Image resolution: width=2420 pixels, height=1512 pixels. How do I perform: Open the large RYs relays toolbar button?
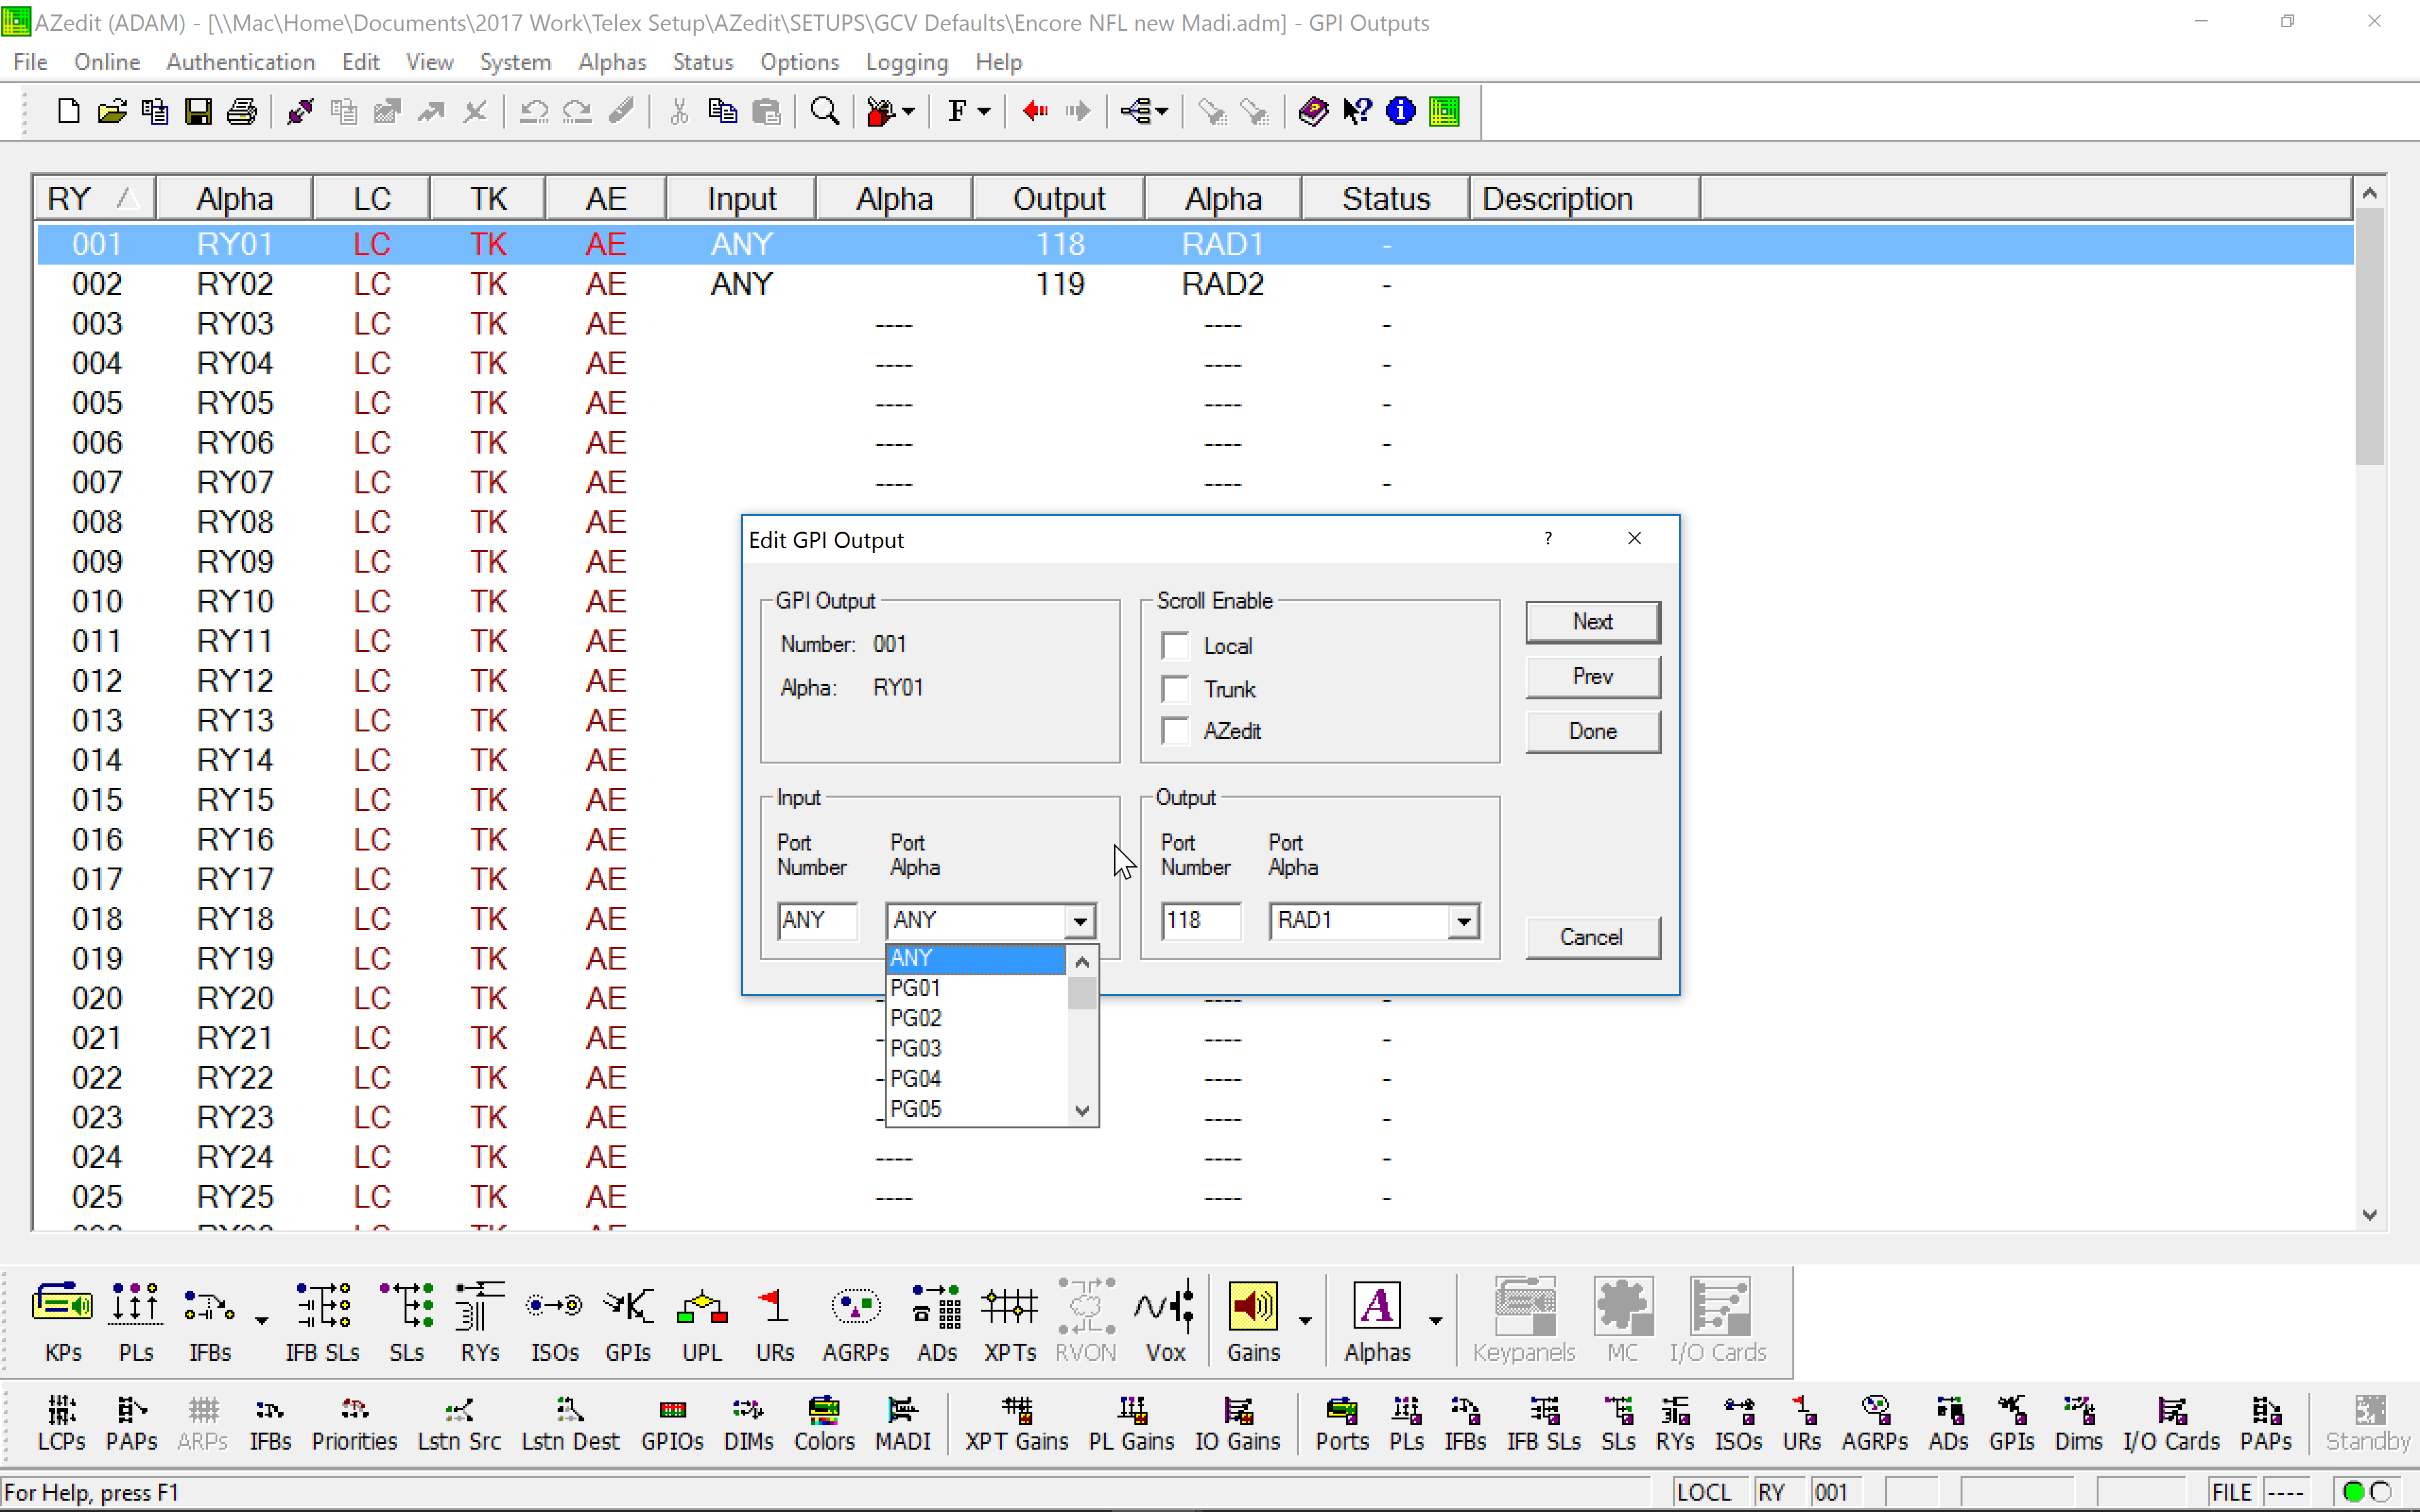point(480,1322)
